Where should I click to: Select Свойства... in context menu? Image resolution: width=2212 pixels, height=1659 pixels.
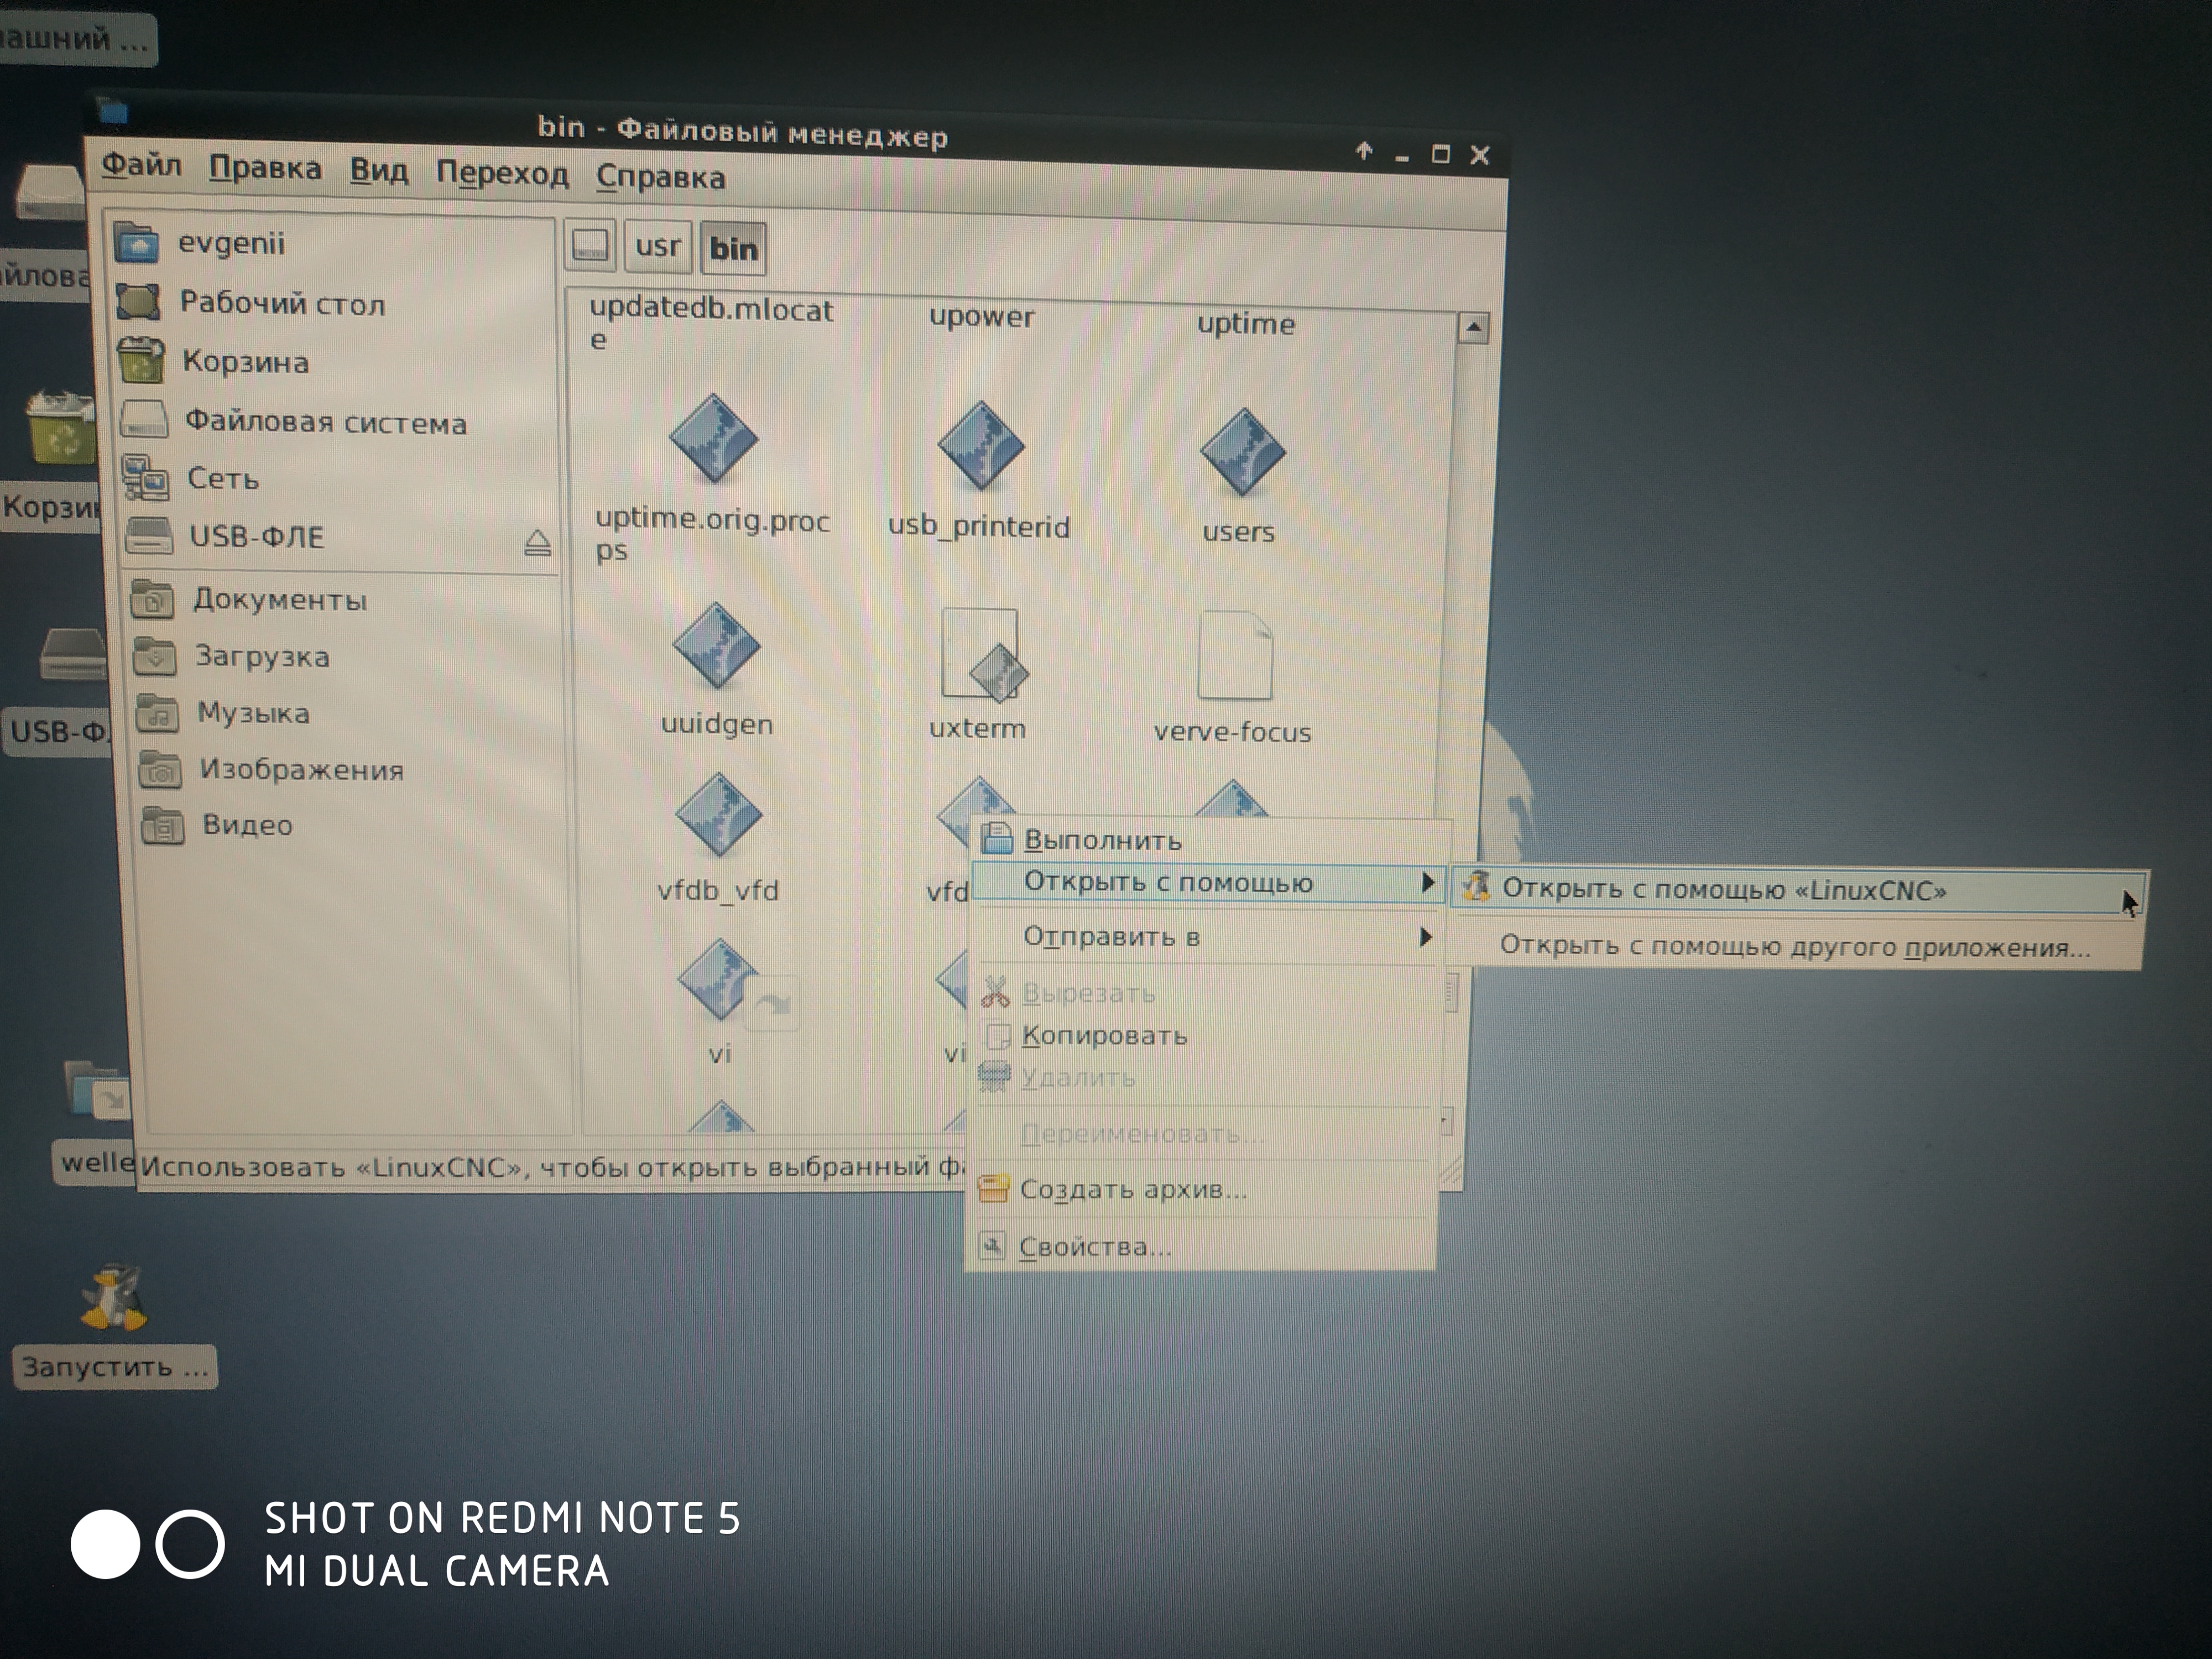(x=1094, y=1247)
